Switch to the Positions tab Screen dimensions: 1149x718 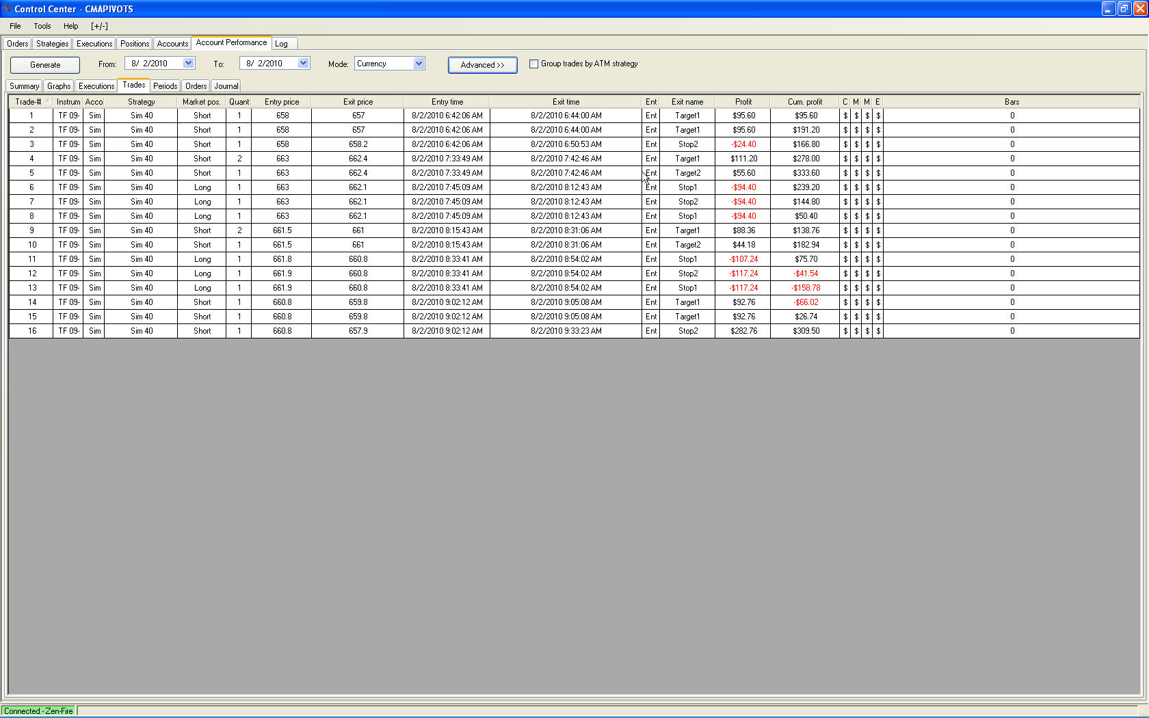coord(135,44)
